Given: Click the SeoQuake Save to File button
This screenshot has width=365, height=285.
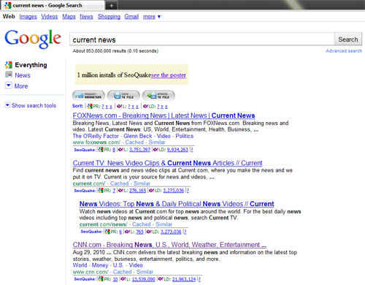Looking at the screenshot, I should point(123,96).
